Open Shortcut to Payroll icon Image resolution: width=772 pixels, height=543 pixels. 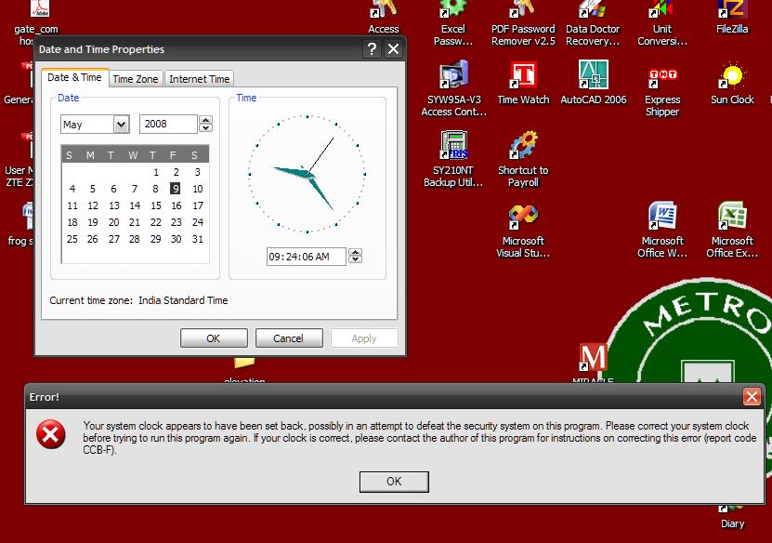523,159
